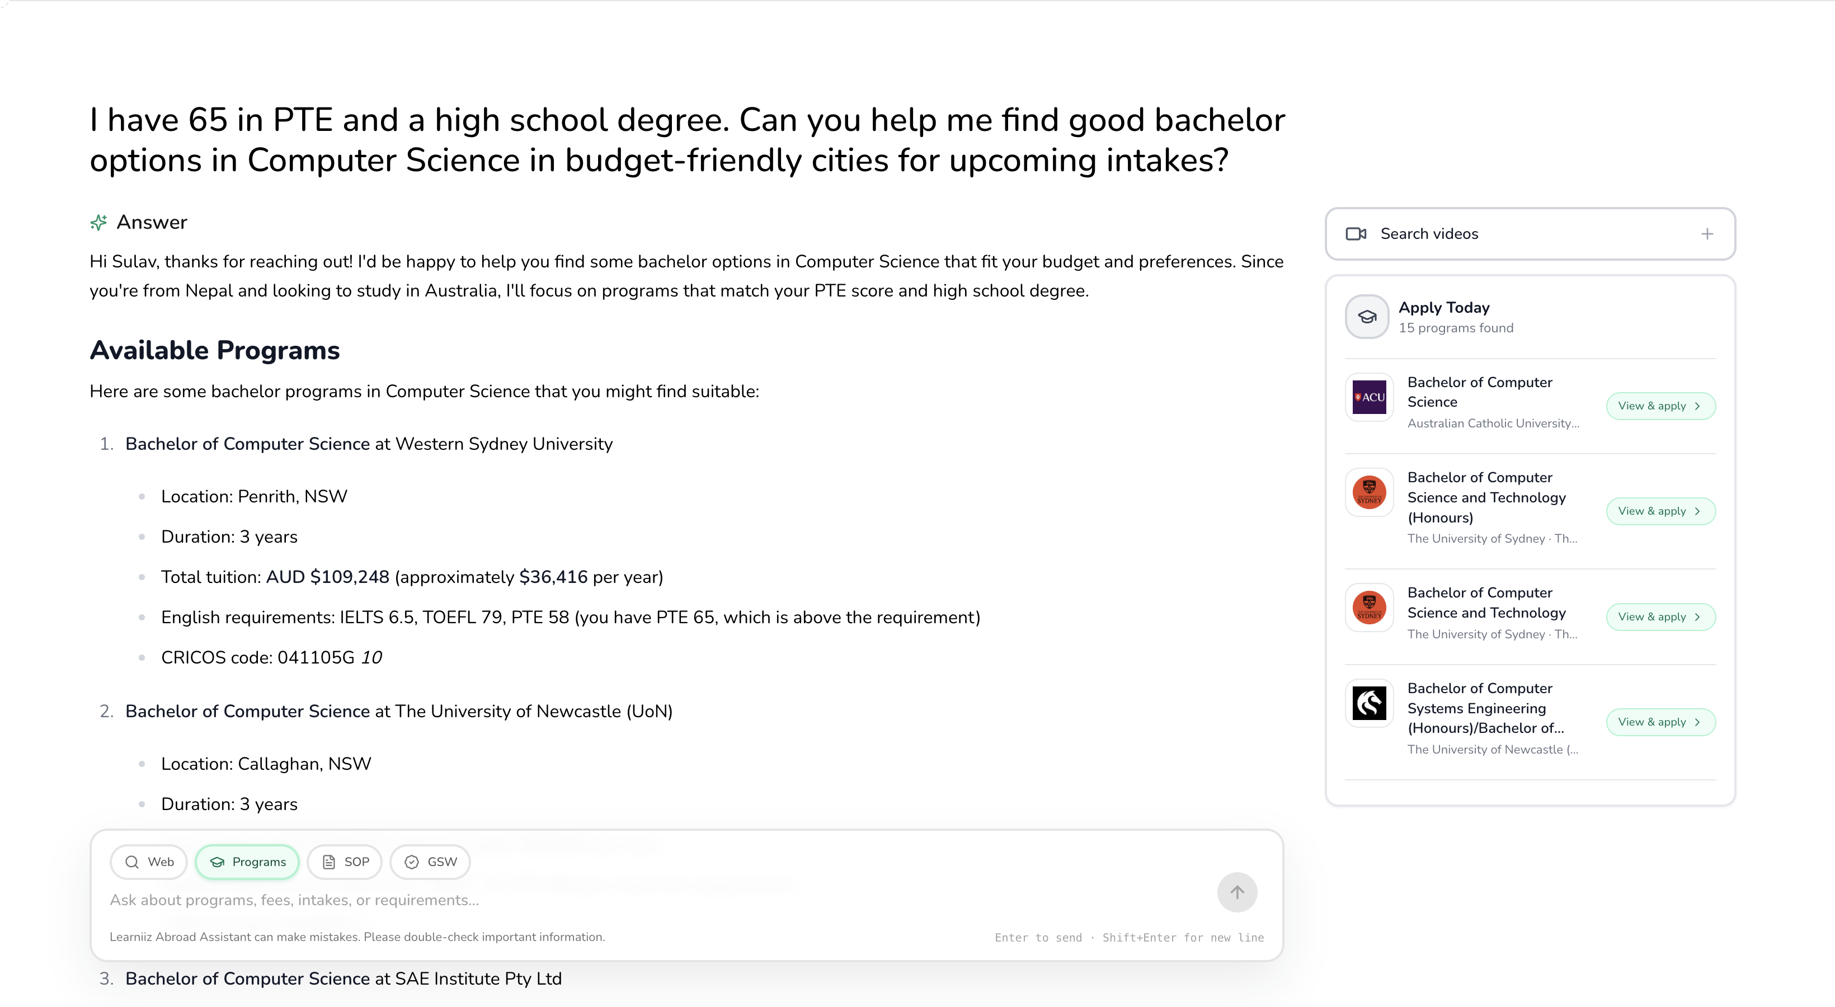The height and width of the screenshot is (1007, 1835).
Task: Click the chevron on the Sydney Honours apply button
Action: click(1697, 511)
